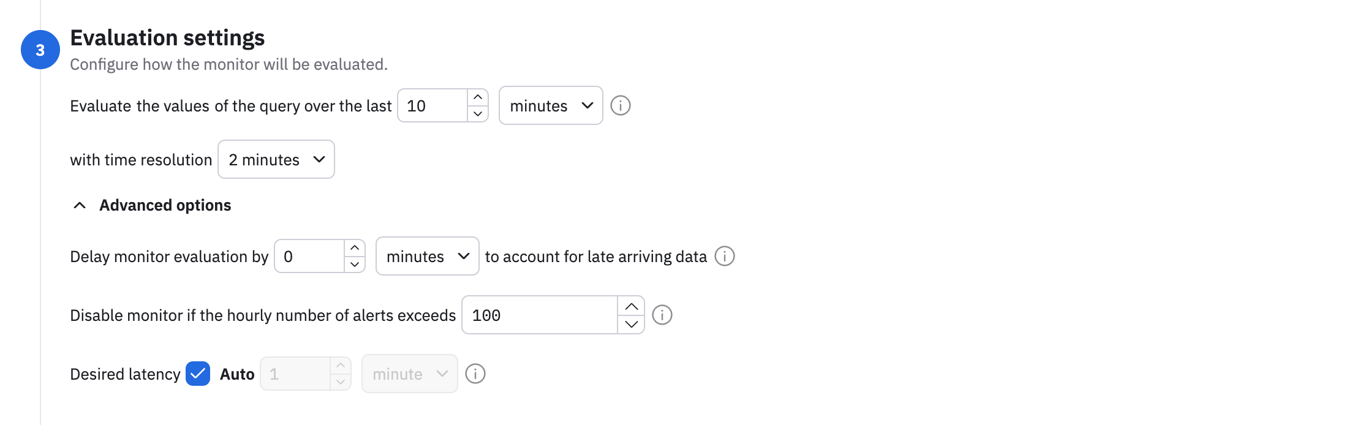The width and height of the screenshot is (1349, 425).
Task: Click the step 3 circle badge
Action: point(40,50)
